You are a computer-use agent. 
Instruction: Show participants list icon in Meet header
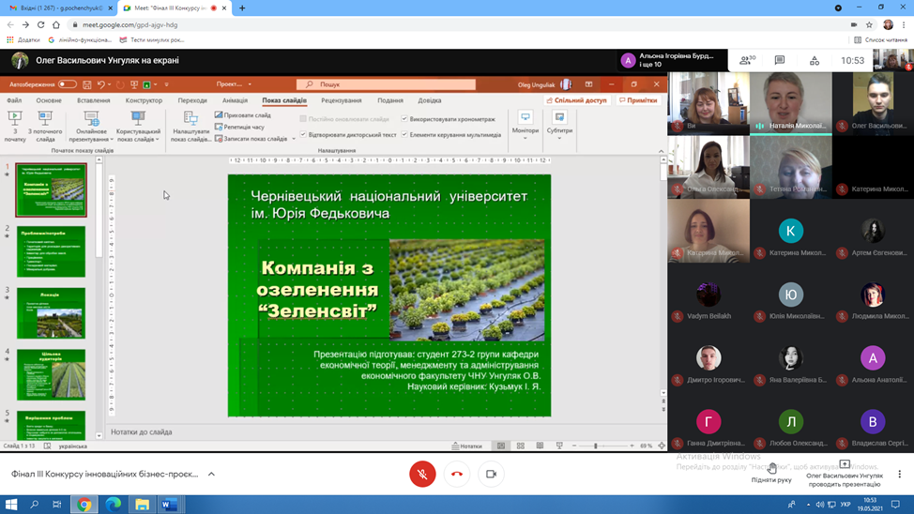tap(747, 60)
